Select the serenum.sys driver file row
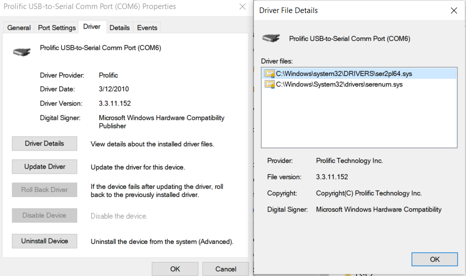Image resolution: width=466 pixels, height=276 pixels. (359, 84)
